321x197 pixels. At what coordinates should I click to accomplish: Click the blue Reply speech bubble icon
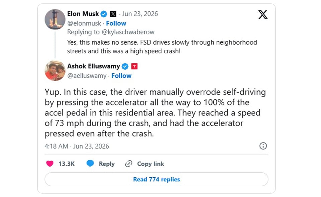pos(90,164)
